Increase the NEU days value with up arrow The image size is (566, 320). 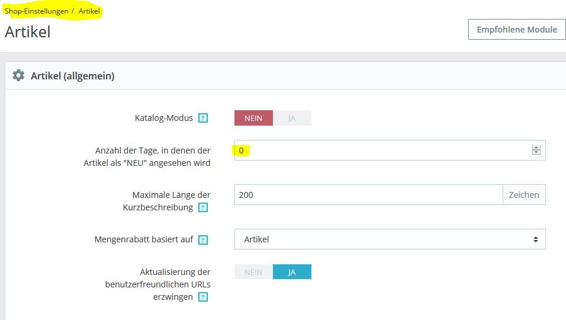pos(536,148)
